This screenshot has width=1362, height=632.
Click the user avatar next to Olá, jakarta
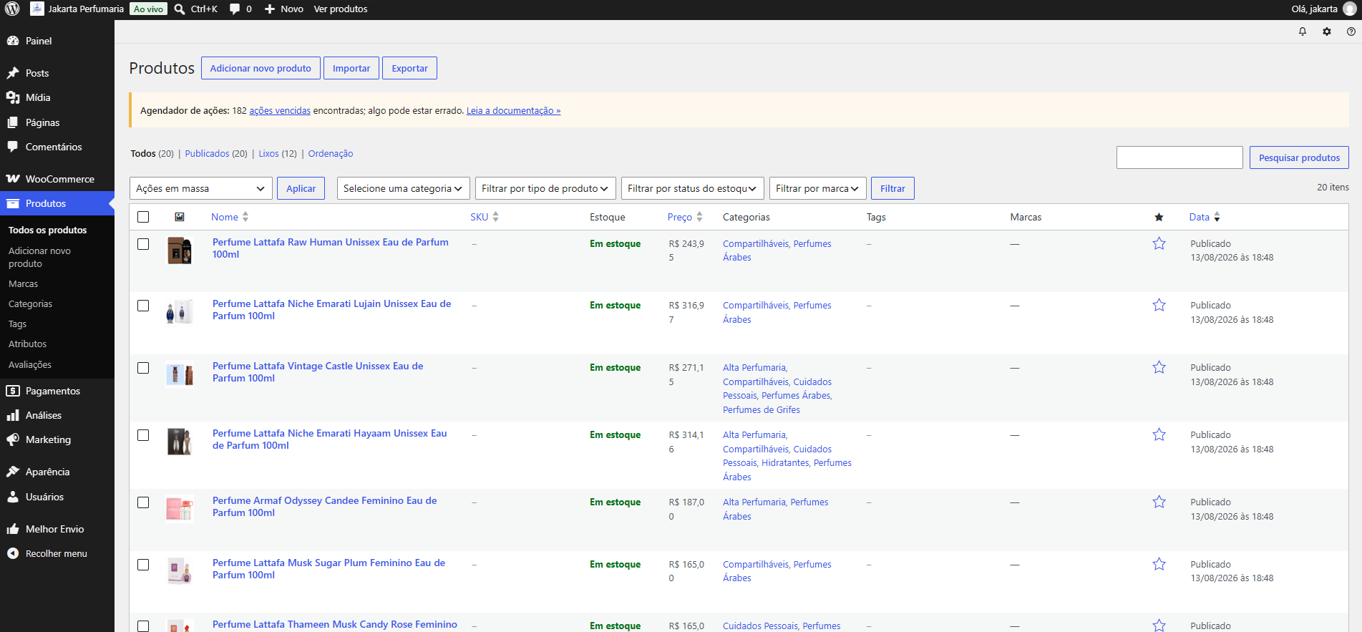coord(1350,9)
